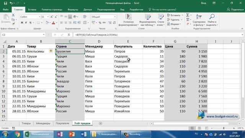Click into the formula bar with ВПР formula

click(157, 35)
